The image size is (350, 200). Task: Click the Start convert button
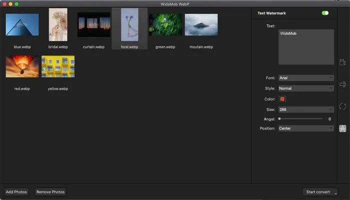pos(318,192)
